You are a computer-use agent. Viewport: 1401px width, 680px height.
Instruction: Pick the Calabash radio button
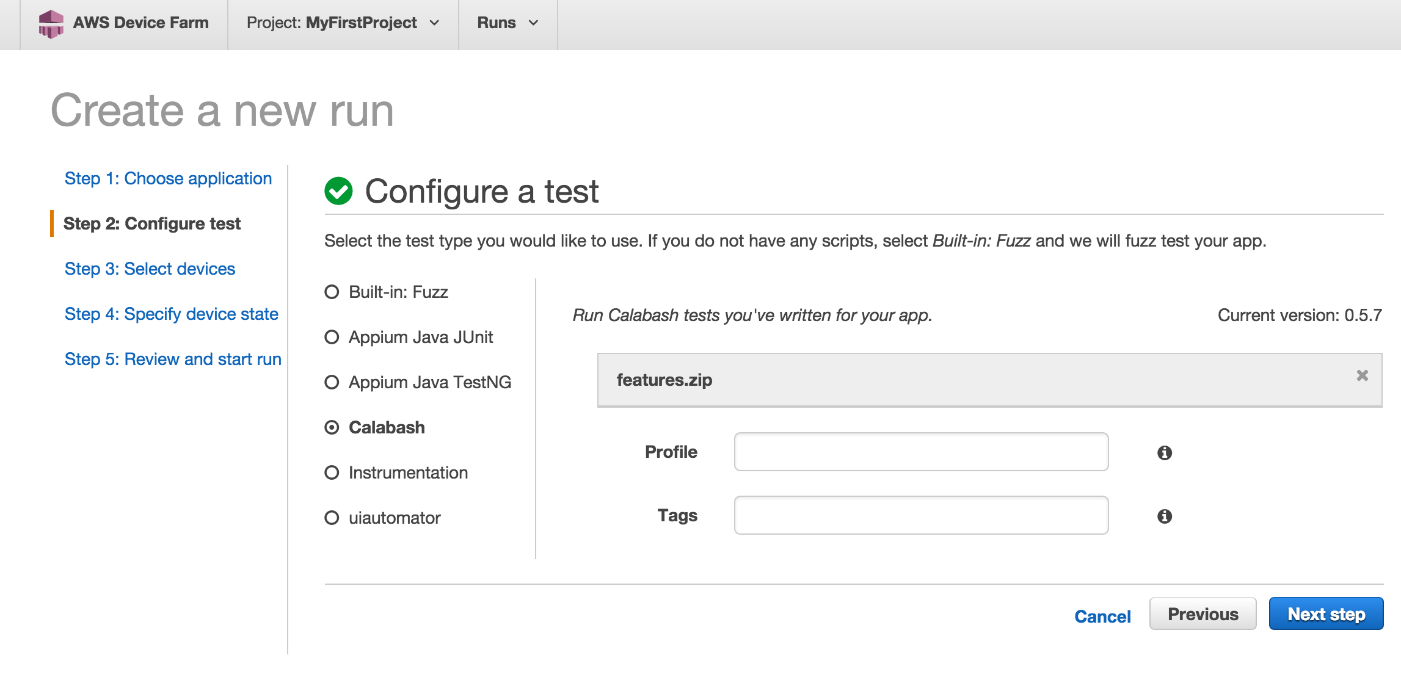332,428
